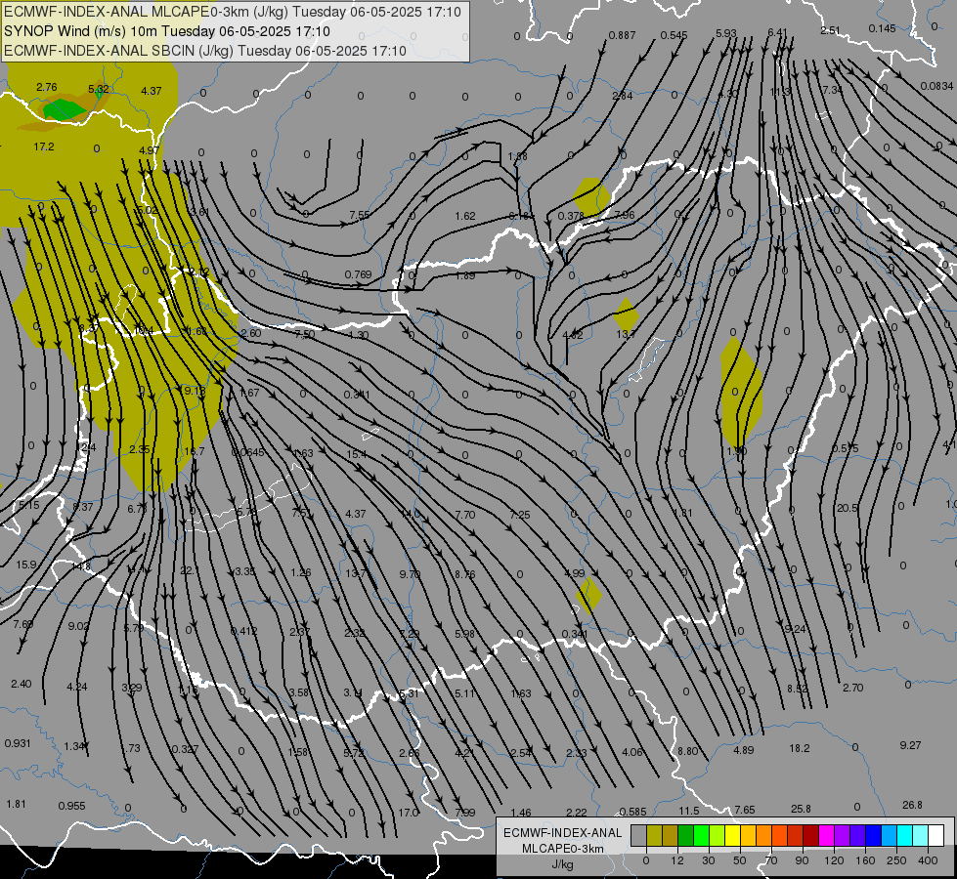Click the map value '0.545'
This screenshot has width=957, height=879.
click(674, 35)
